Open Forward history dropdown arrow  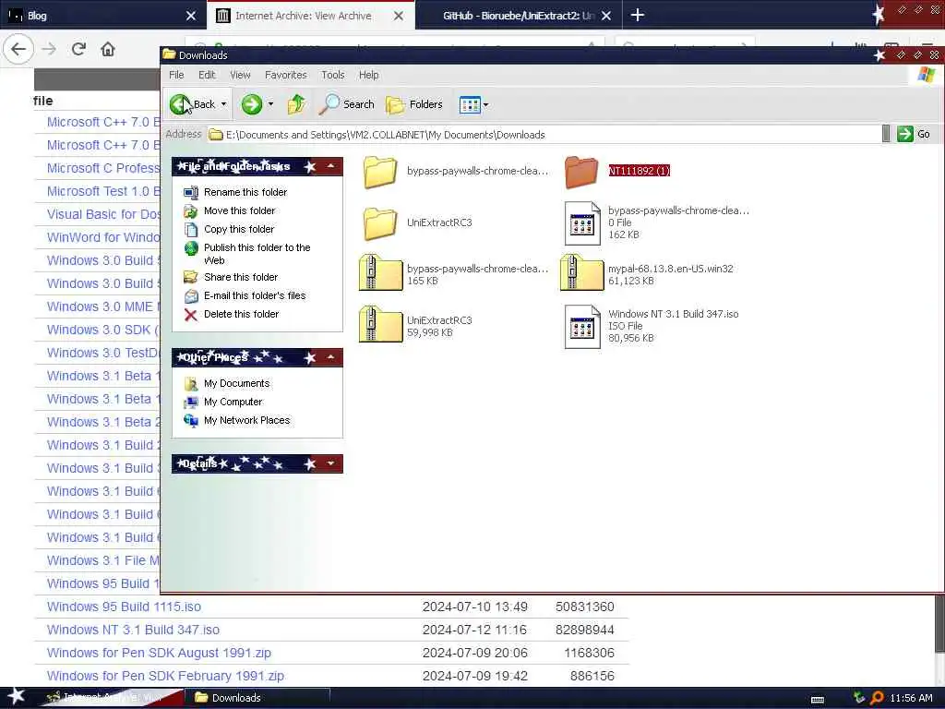(x=270, y=104)
